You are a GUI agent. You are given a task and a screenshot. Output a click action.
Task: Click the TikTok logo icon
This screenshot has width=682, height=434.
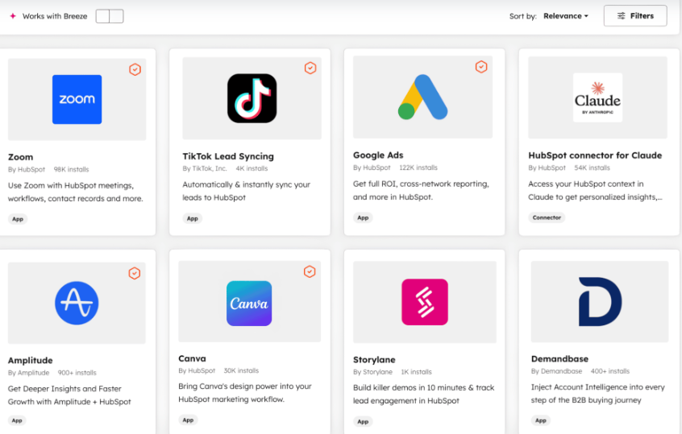point(252,98)
